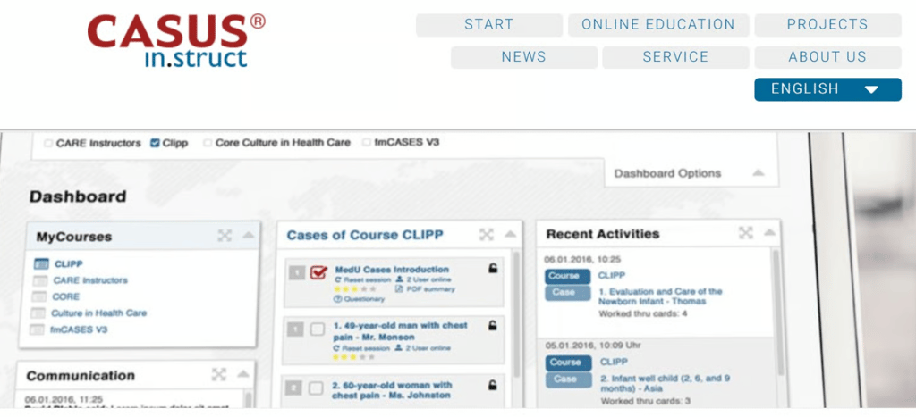Check the CARE Instructors checkbox
The image size is (916, 417).
[48, 143]
